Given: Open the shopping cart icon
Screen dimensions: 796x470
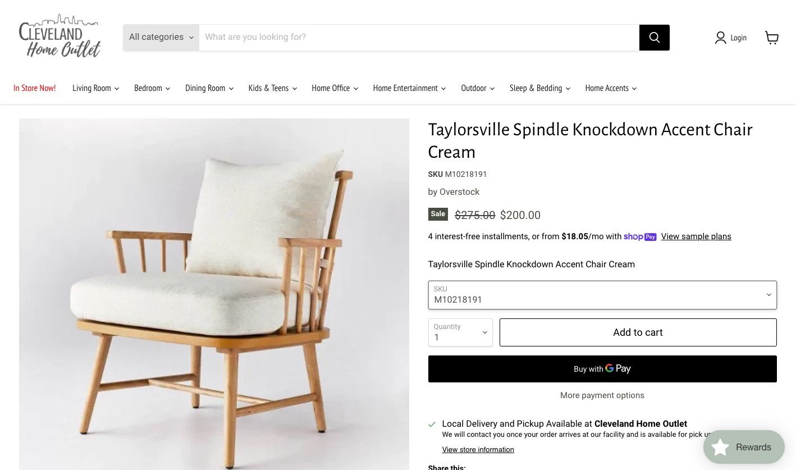Looking at the screenshot, I should coord(772,38).
